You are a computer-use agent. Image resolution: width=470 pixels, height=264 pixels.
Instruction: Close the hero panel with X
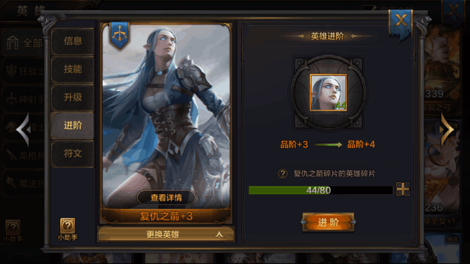401,21
